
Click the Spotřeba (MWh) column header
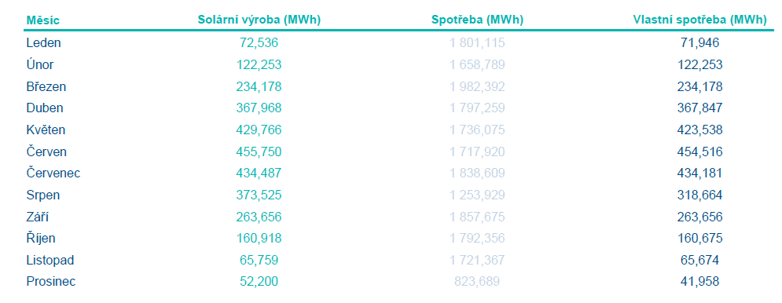(x=477, y=20)
